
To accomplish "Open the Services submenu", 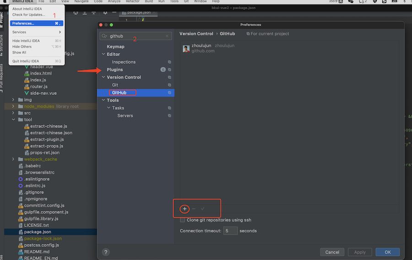I will tap(37, 32).
